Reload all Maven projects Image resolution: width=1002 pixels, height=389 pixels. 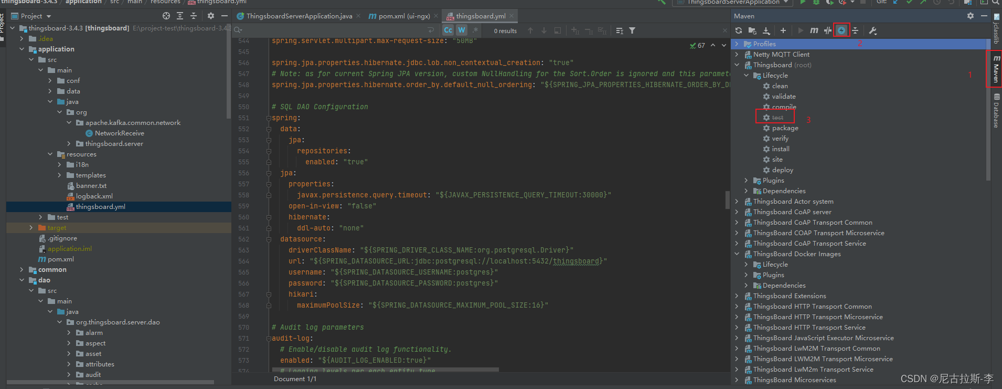(x=739, y=30)
